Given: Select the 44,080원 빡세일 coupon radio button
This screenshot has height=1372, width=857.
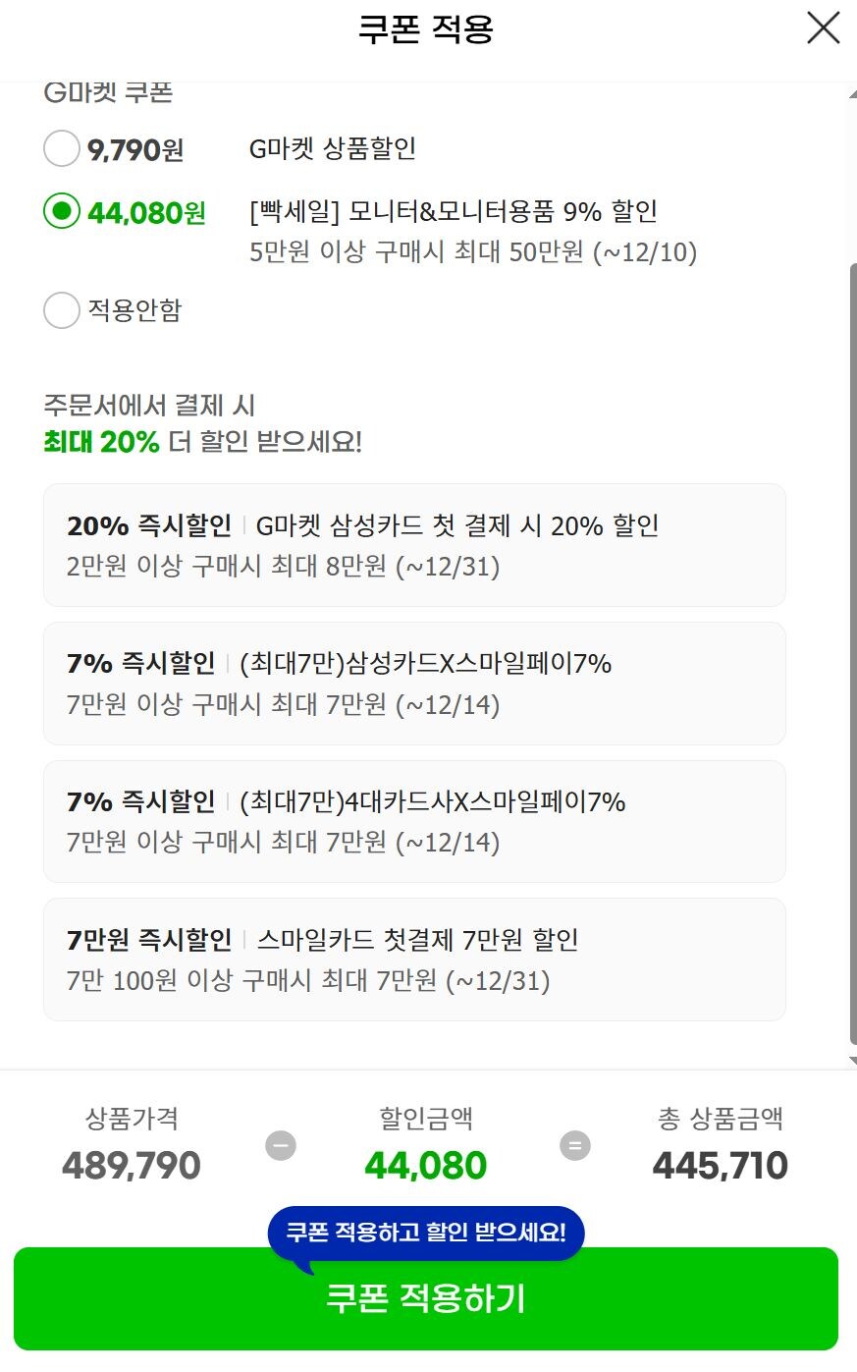Looking at the screenshot, I should 61,211.
